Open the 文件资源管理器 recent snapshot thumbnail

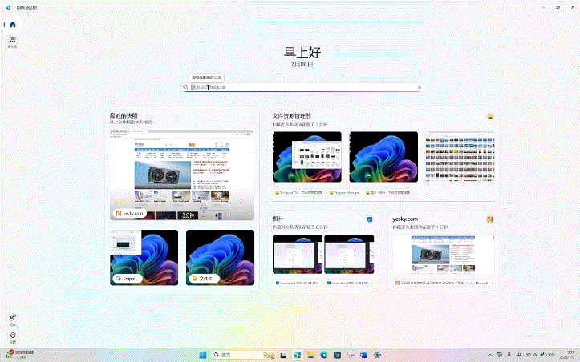tap(220, 257)
